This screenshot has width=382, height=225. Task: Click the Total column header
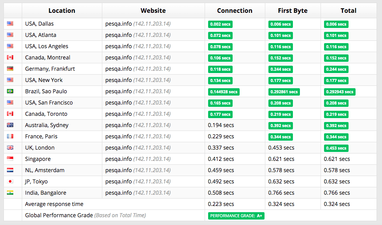pyautogui.click(x=349, y=11)
